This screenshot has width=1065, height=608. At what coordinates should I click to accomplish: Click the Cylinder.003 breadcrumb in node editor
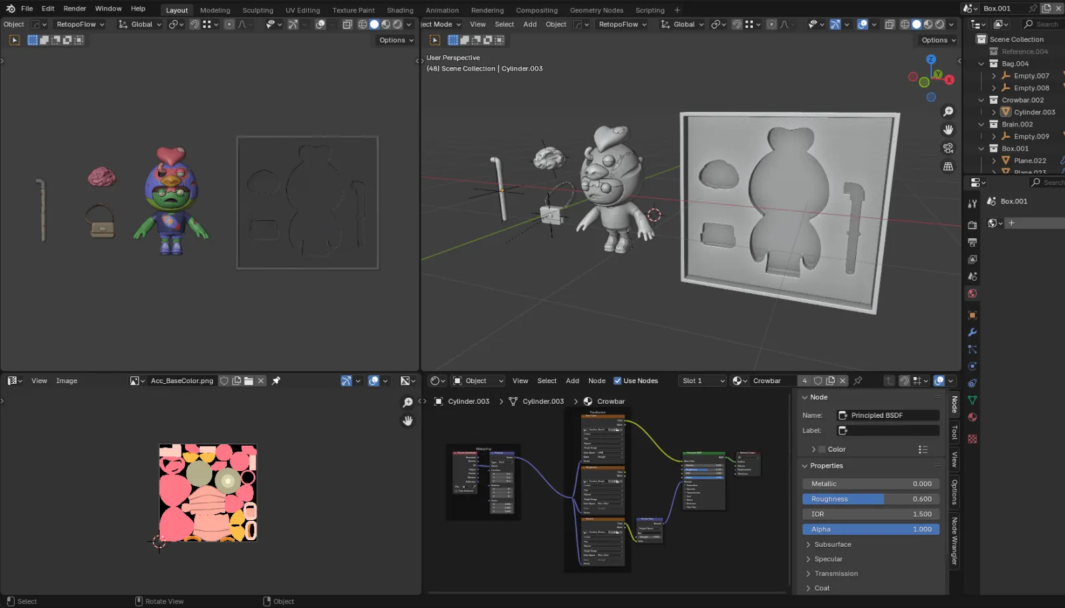pos(468,401)
